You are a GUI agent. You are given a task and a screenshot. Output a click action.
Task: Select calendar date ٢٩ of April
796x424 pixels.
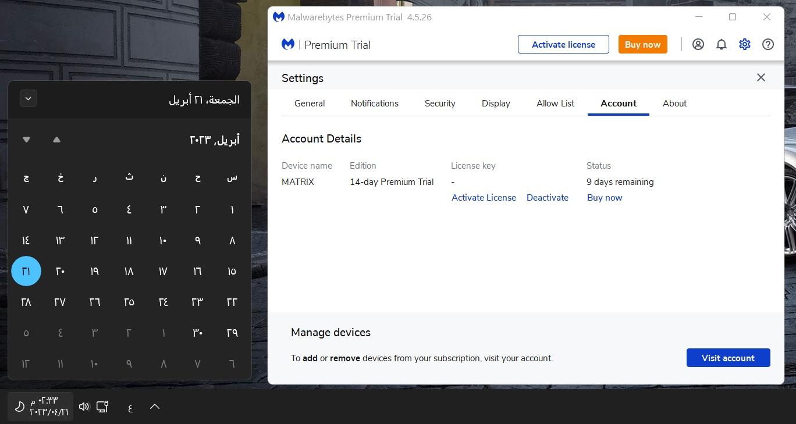coord(232,333)
